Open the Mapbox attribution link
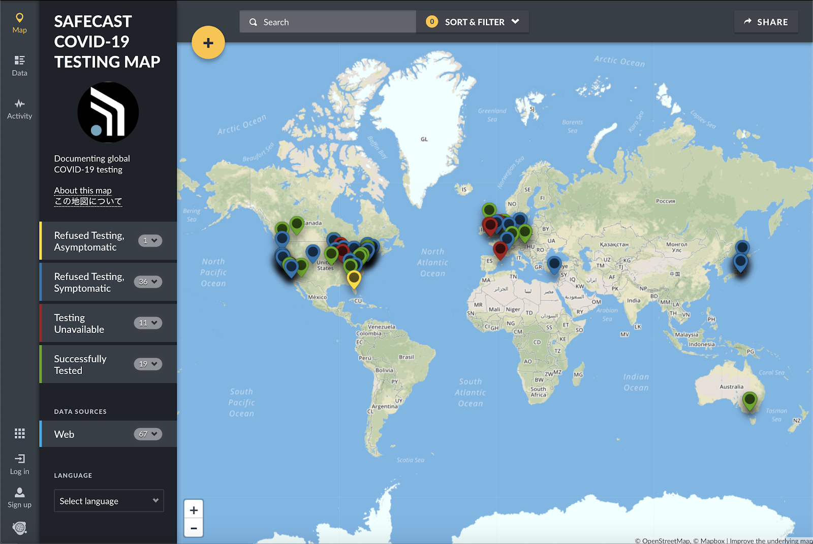Image resolution: width=813 pixels, height=544 pixels. click(709, 540)
